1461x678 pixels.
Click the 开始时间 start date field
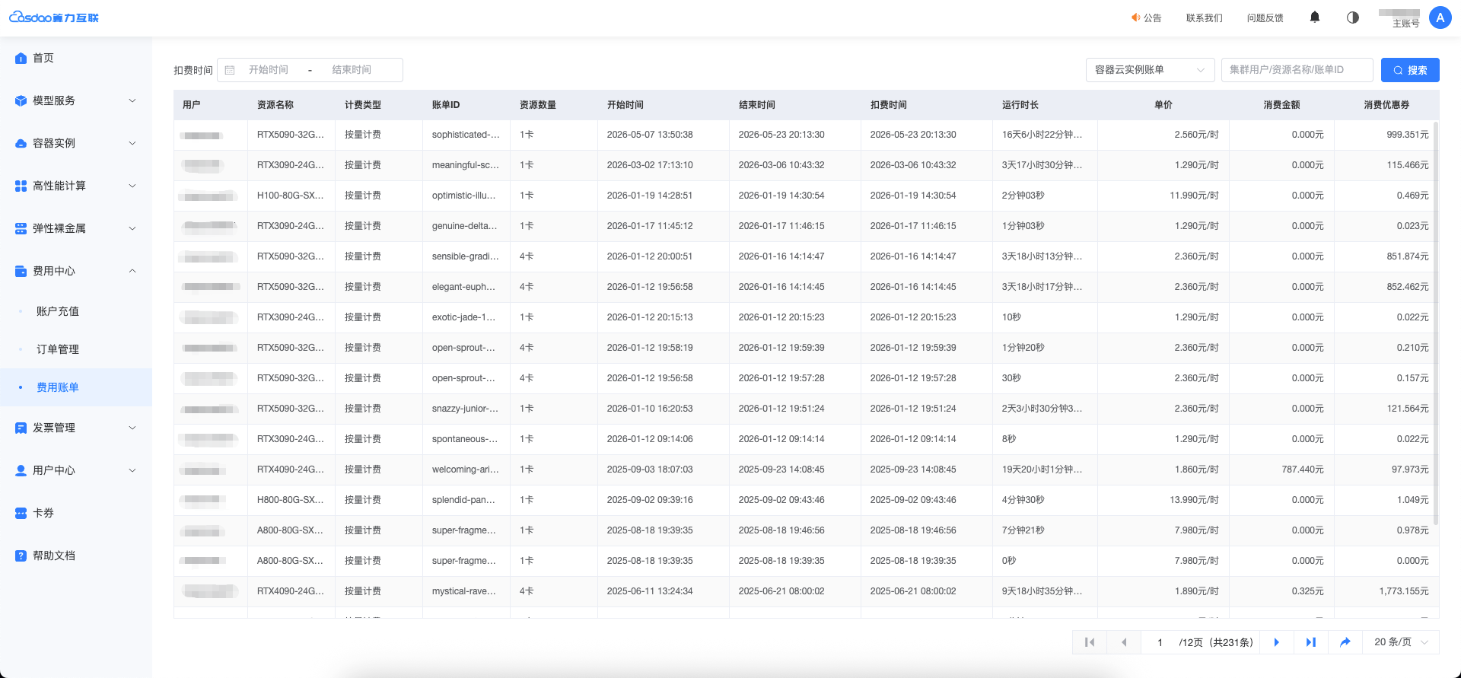[x=269, y=70]
